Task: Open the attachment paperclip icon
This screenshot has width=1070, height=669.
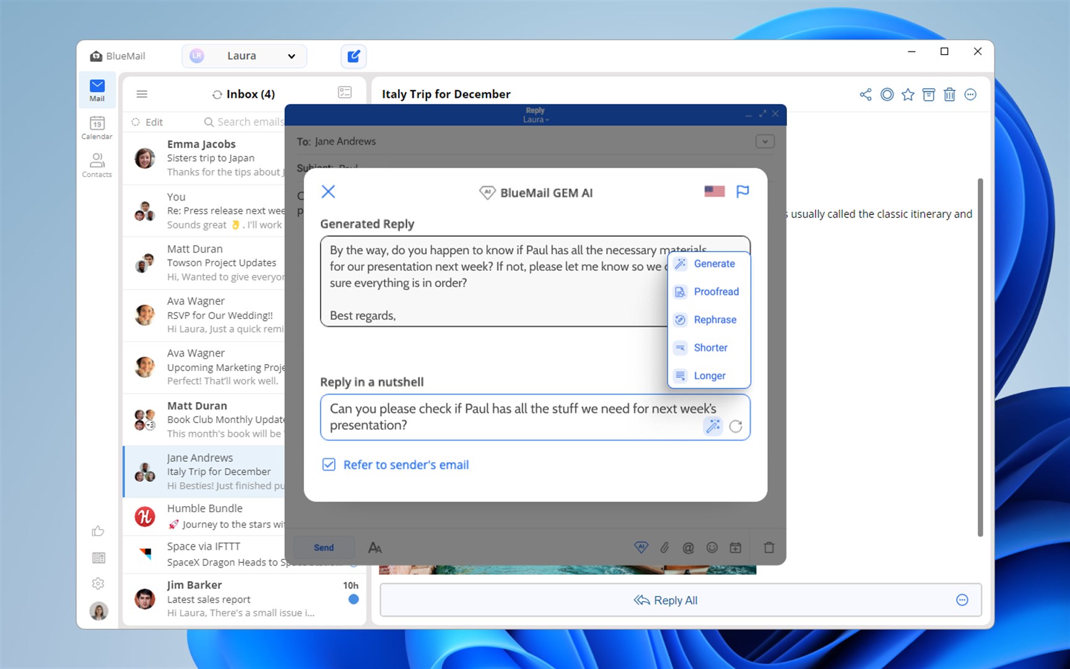Action: point(665,548)
